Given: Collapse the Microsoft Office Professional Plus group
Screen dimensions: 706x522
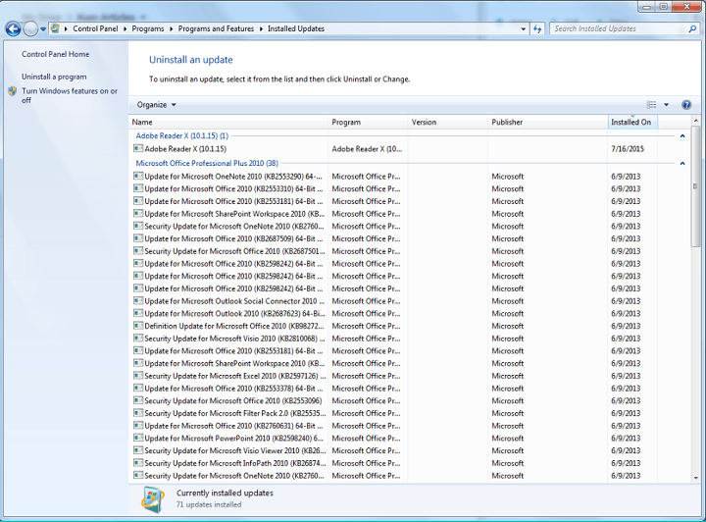Looking at the screenshot, I should (x=682, y=163).
